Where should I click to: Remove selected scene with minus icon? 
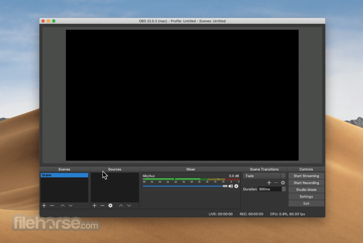coord(52,206)
